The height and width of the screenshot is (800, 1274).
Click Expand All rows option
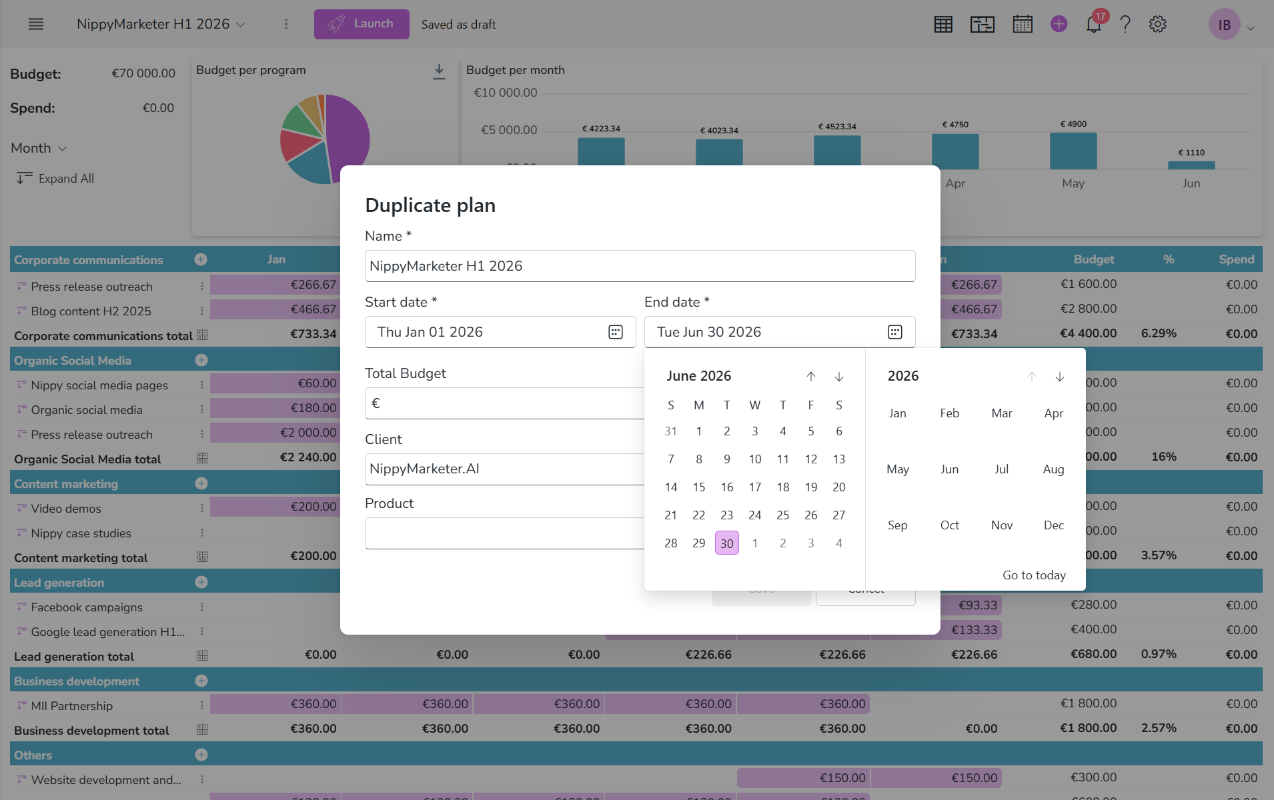(x=55, y=179)
